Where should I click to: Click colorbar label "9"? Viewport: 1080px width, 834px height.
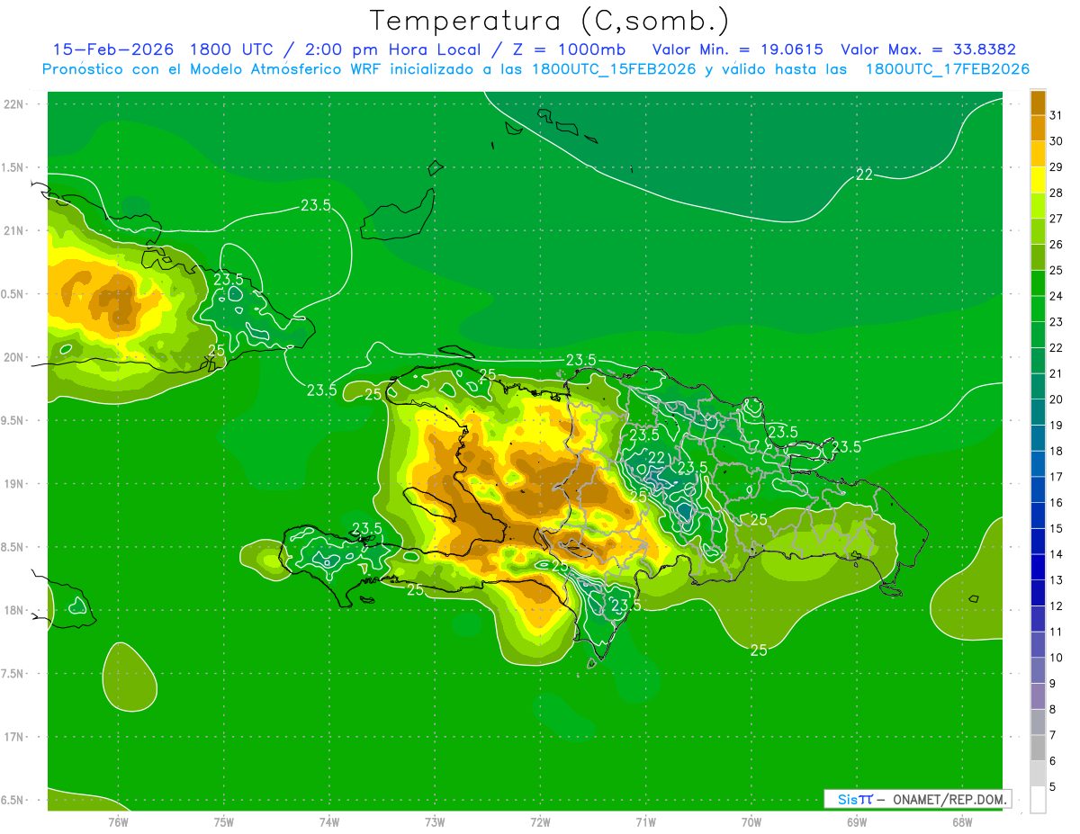(x=1053, y=683)
